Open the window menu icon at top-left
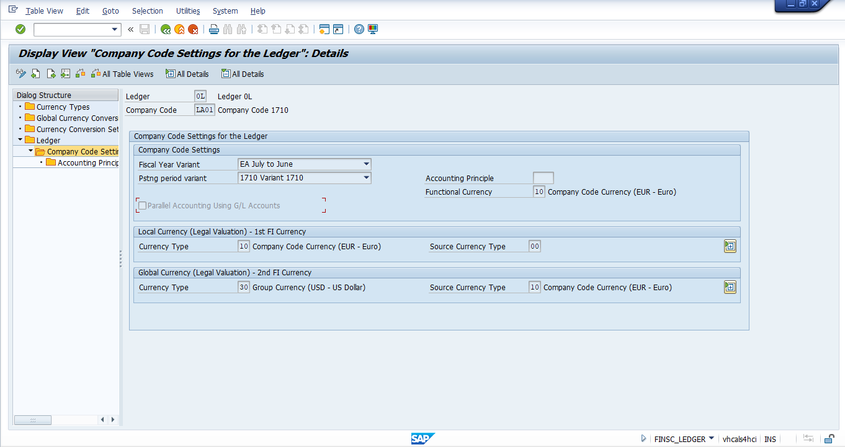This screenshot has height=447, width=845. pos(13,10)
